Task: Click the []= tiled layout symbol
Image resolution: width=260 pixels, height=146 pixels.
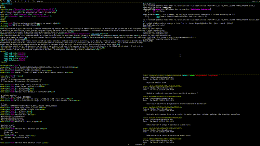Action: point(33,1)
